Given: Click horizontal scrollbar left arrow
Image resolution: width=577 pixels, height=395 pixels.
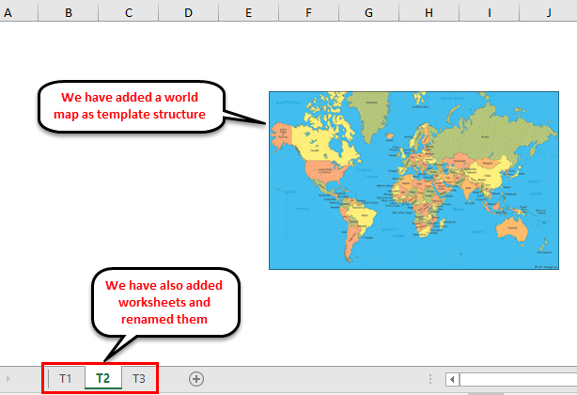Looking at the screenshot, I should [x=452, y=379].
